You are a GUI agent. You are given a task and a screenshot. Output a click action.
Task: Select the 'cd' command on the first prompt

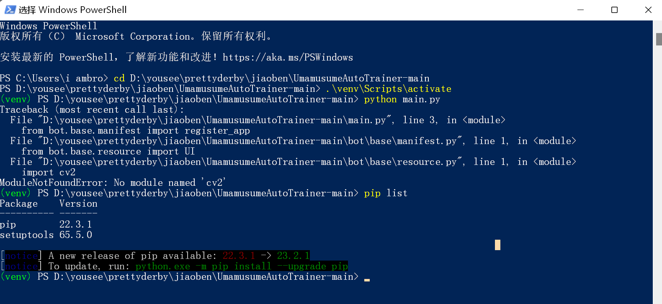point(118,78)
